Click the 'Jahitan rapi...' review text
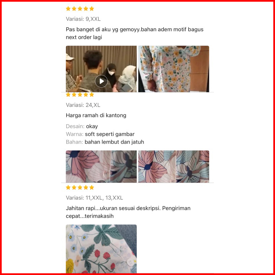 [128, 212]
